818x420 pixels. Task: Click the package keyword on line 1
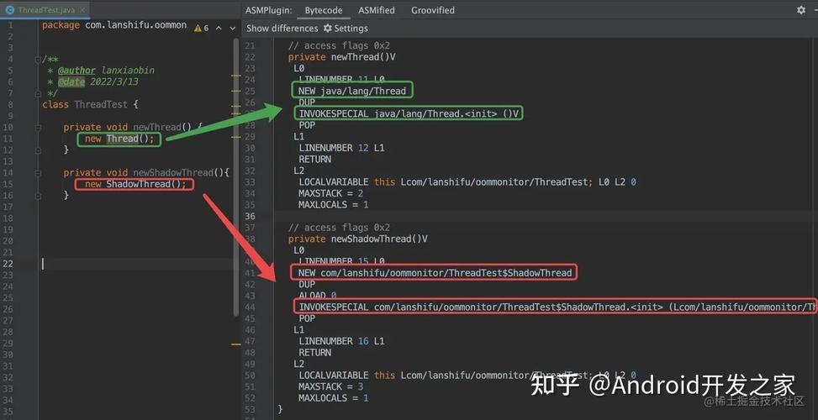click(61, 25)
